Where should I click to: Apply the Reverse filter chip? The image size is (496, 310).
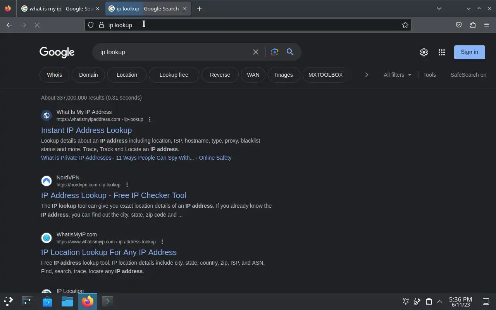click(220, 75)
